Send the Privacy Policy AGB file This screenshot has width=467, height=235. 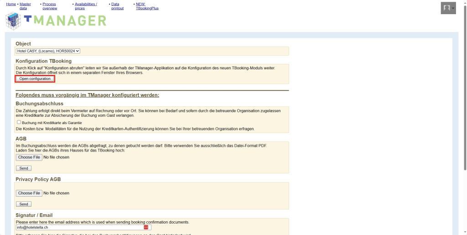coord(24,204)
